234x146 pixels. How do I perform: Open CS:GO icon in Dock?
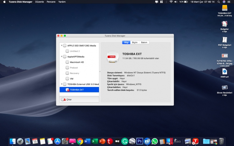[x=177, y=141]
